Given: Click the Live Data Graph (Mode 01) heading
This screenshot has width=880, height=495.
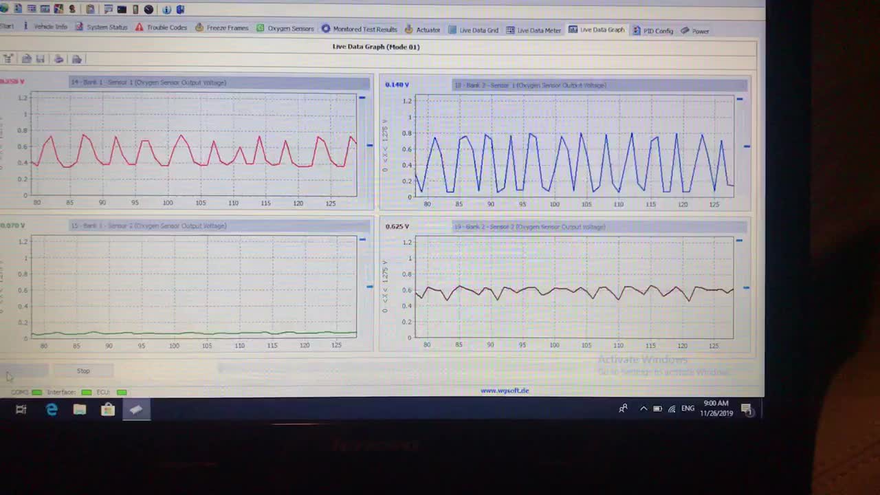Looking at the screenshot, I should point(376,47).
